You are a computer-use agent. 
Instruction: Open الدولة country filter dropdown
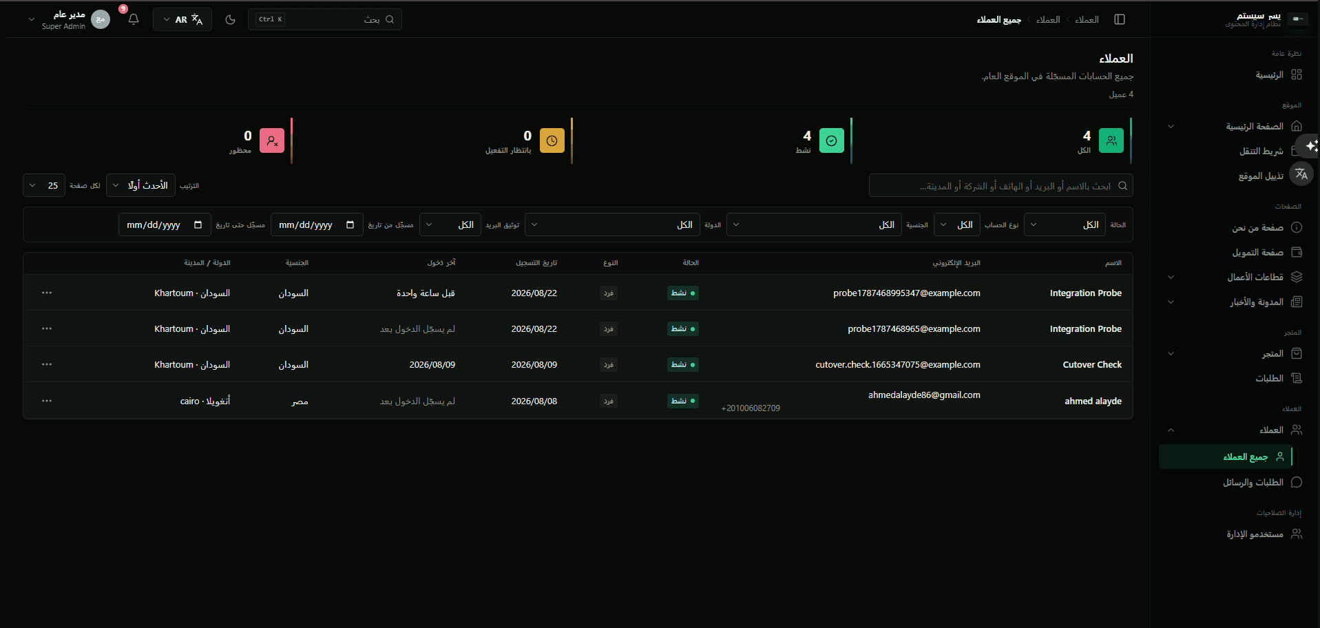point(612,225)
